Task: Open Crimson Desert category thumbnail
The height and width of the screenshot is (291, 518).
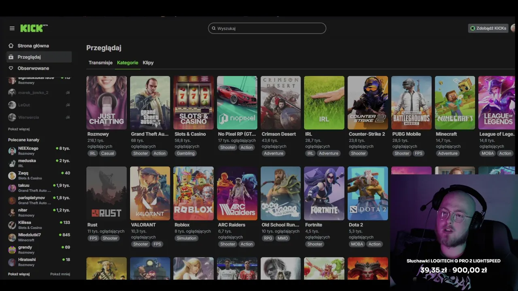Action: (x=281, y=103)
